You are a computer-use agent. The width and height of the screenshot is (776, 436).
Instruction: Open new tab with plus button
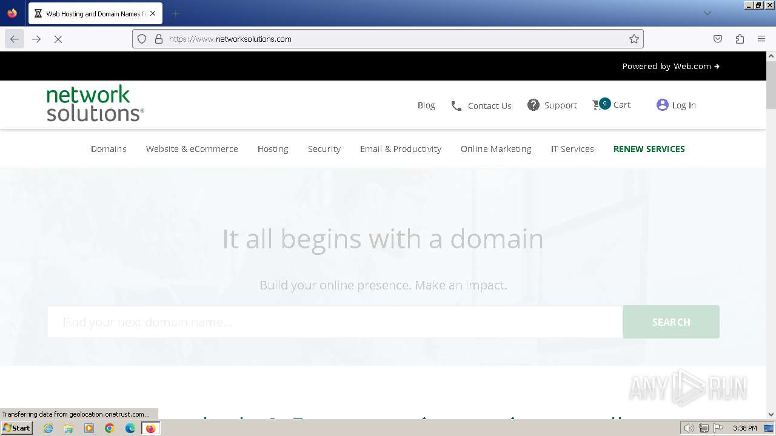click(x=175, y=13)
